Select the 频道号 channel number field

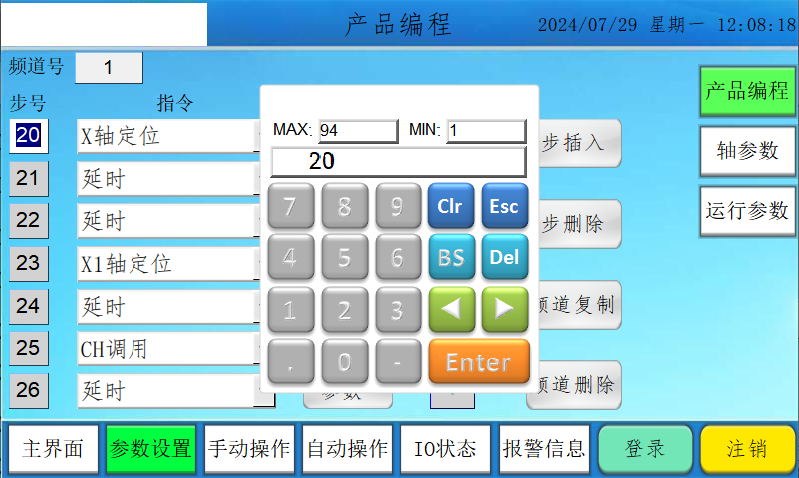pos(109,68)
